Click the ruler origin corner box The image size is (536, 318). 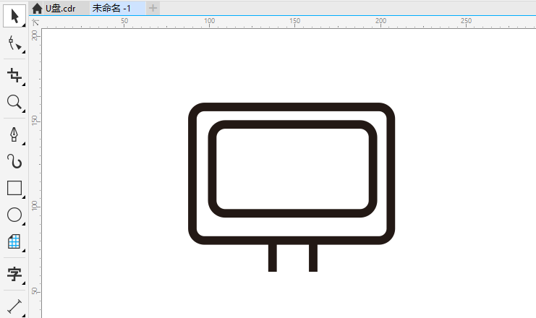pos(35,22)
